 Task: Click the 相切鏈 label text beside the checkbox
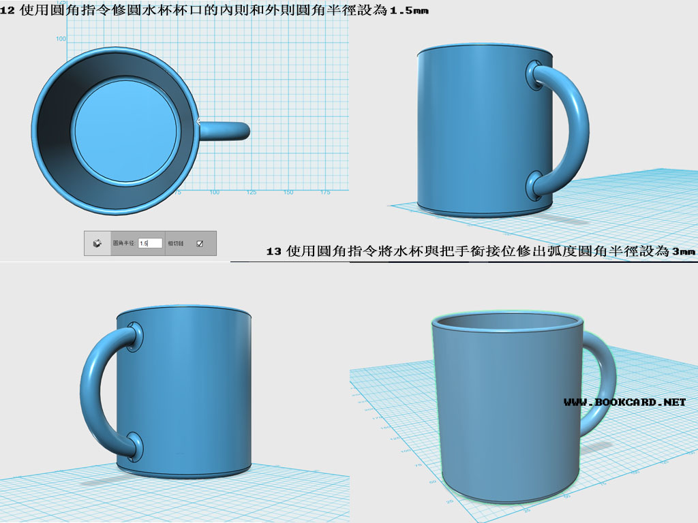pyautogui.click(x=176, y=242)
